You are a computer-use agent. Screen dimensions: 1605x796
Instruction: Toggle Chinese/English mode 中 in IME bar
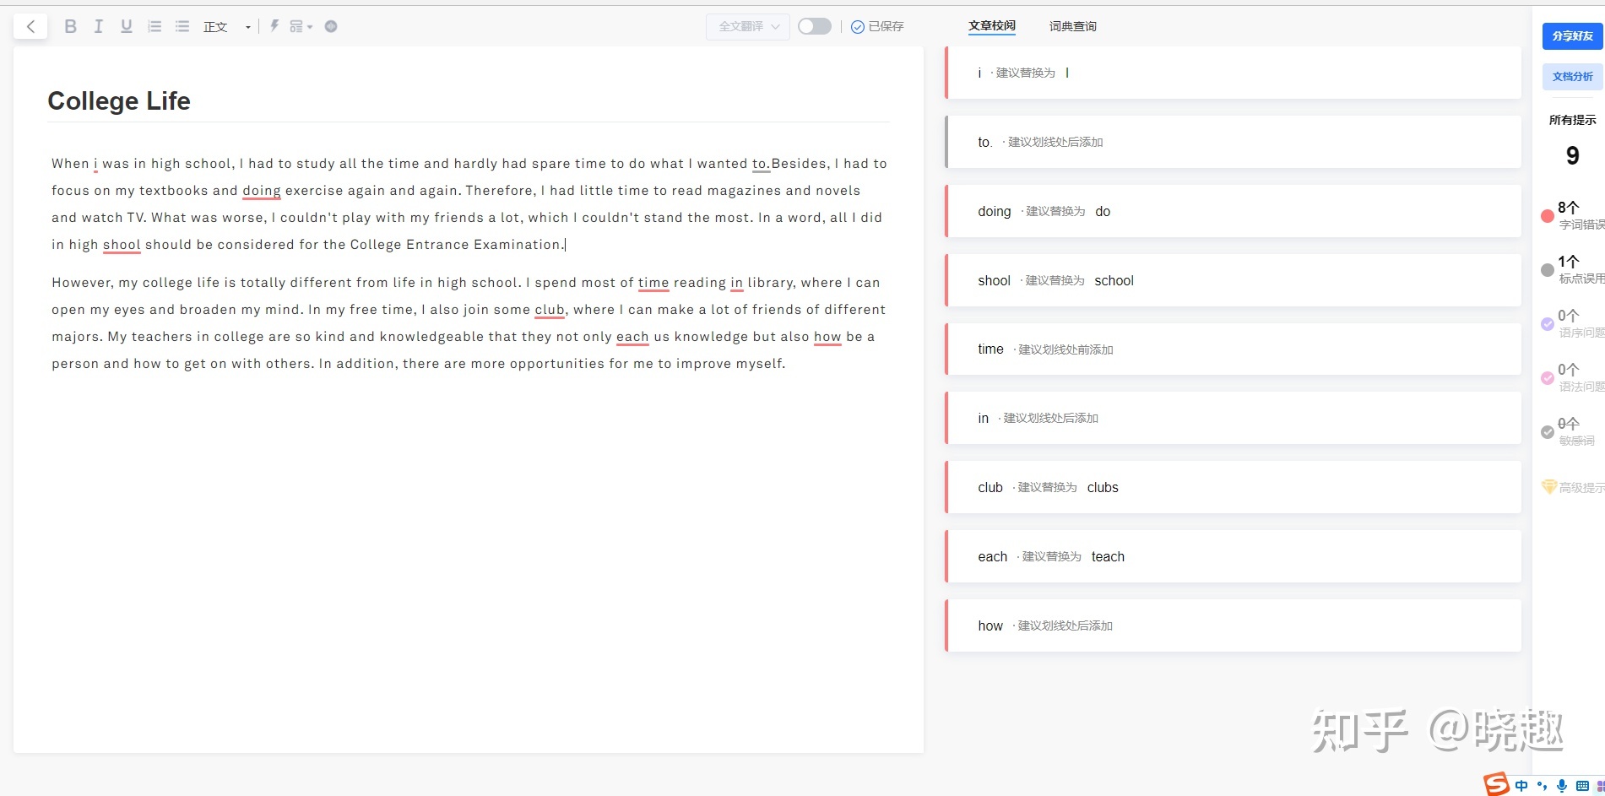click(1521, 786)
